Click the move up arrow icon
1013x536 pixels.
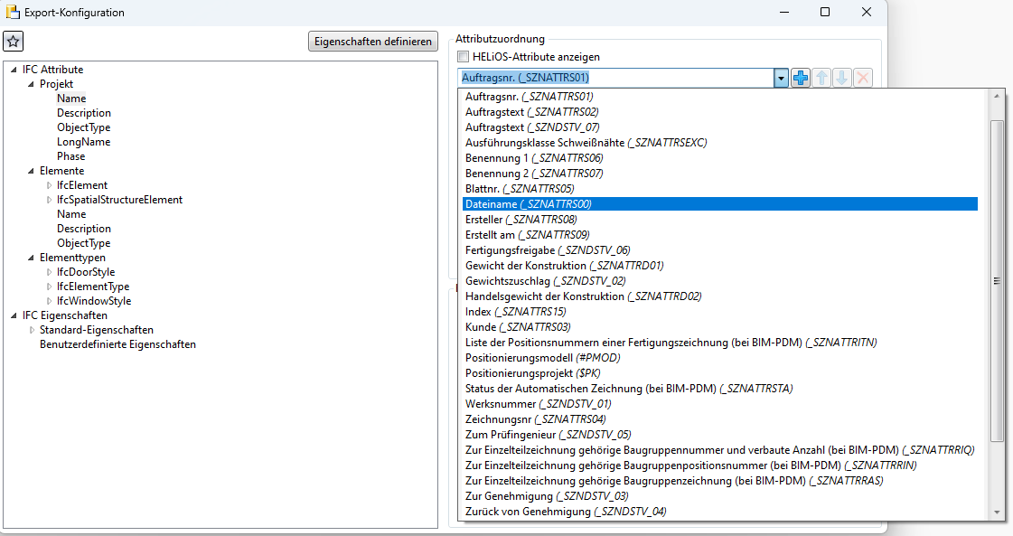click(821, 79)
